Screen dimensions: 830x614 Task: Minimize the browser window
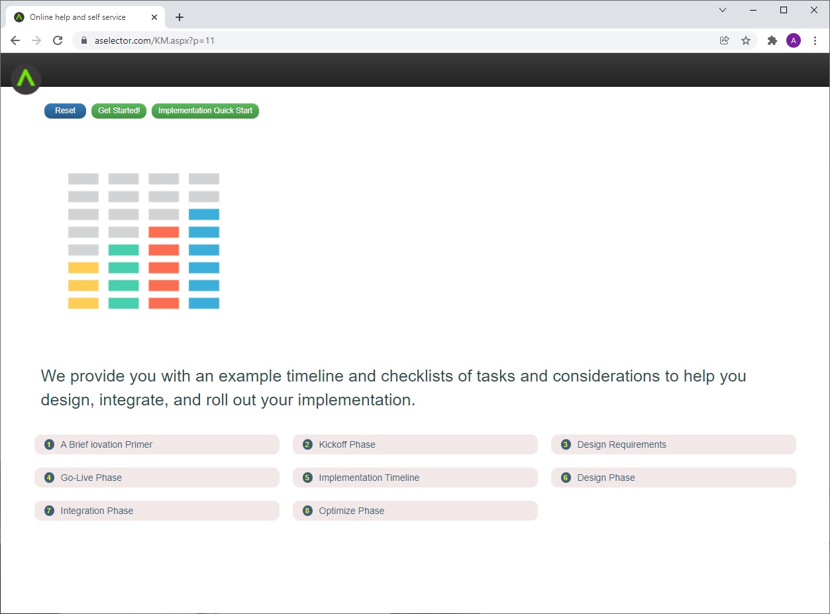(x=753, y=10)
